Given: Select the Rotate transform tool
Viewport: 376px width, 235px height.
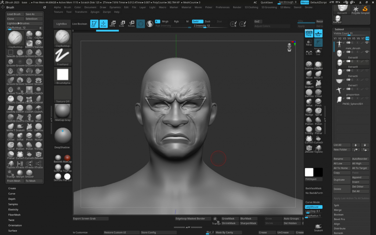Looking at the screenshot, I should tap(131, 24).
